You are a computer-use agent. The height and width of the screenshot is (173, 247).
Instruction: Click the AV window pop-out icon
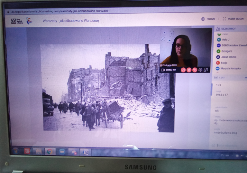click(x=206, y=70)
